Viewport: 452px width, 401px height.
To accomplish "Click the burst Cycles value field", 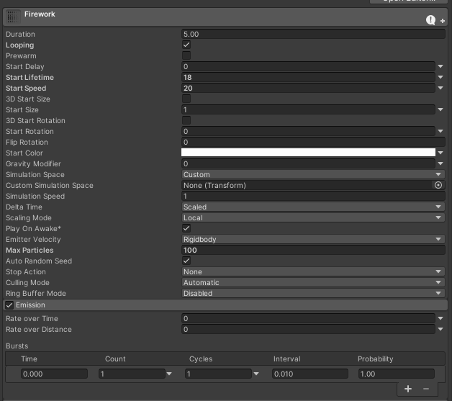I will (x=219, y=374).
